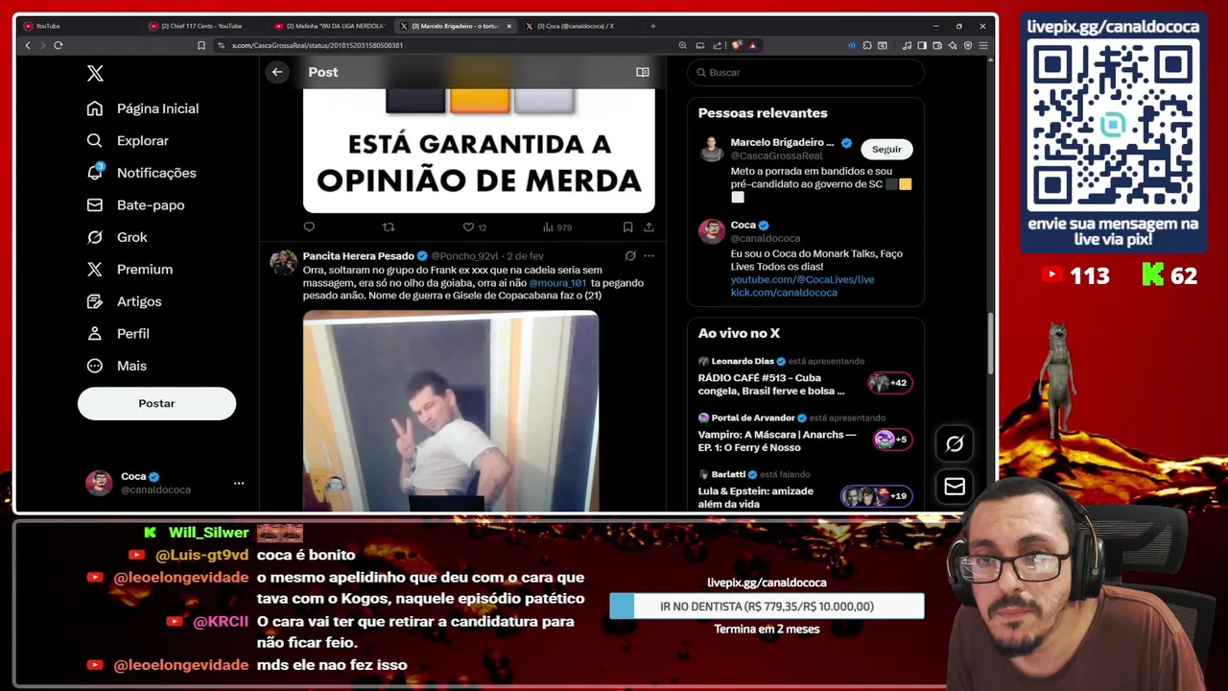Open the Explorar page

[128, 140]
